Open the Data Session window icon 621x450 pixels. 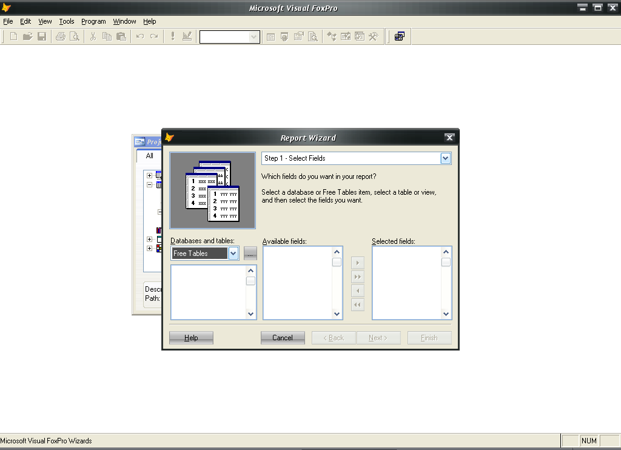pyautogui.click(x=284, y=37)
